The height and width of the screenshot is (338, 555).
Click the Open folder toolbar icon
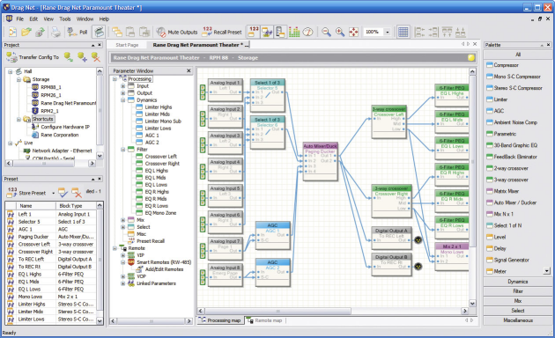[26, 33]
